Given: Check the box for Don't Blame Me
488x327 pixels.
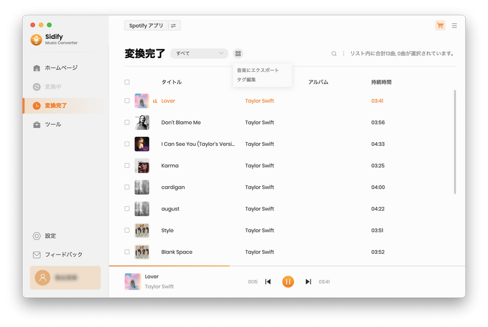Looking at the screenshot, I should (127, 122).
